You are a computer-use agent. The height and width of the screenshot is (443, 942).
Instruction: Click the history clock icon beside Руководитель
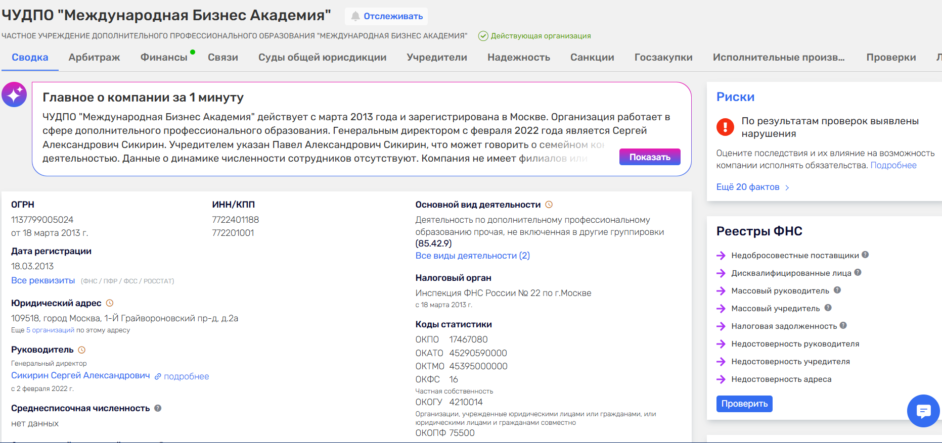click(82, 350)
